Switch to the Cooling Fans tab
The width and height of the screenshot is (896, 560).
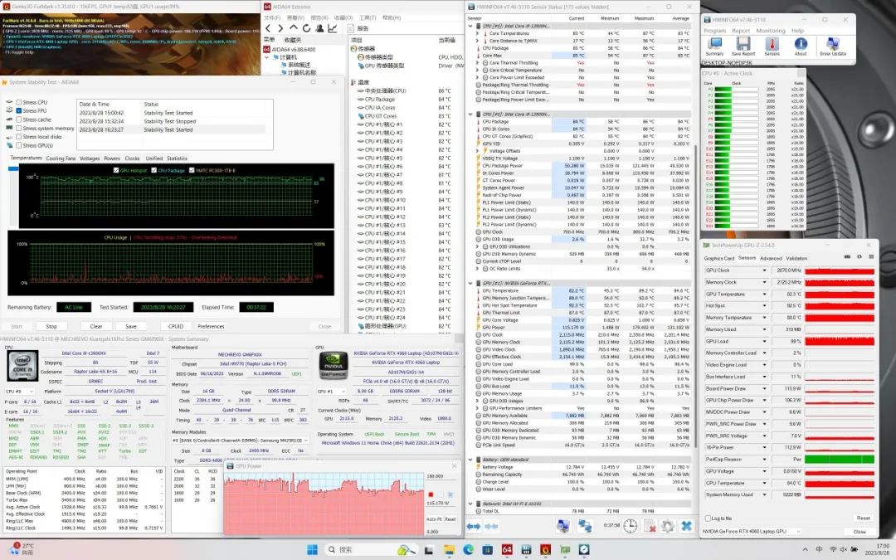click(x=61, y=158)
